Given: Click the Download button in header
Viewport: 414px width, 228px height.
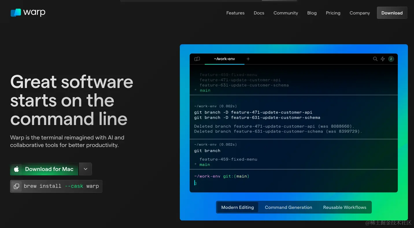Looking at the screenshot, I should [392, 13].
